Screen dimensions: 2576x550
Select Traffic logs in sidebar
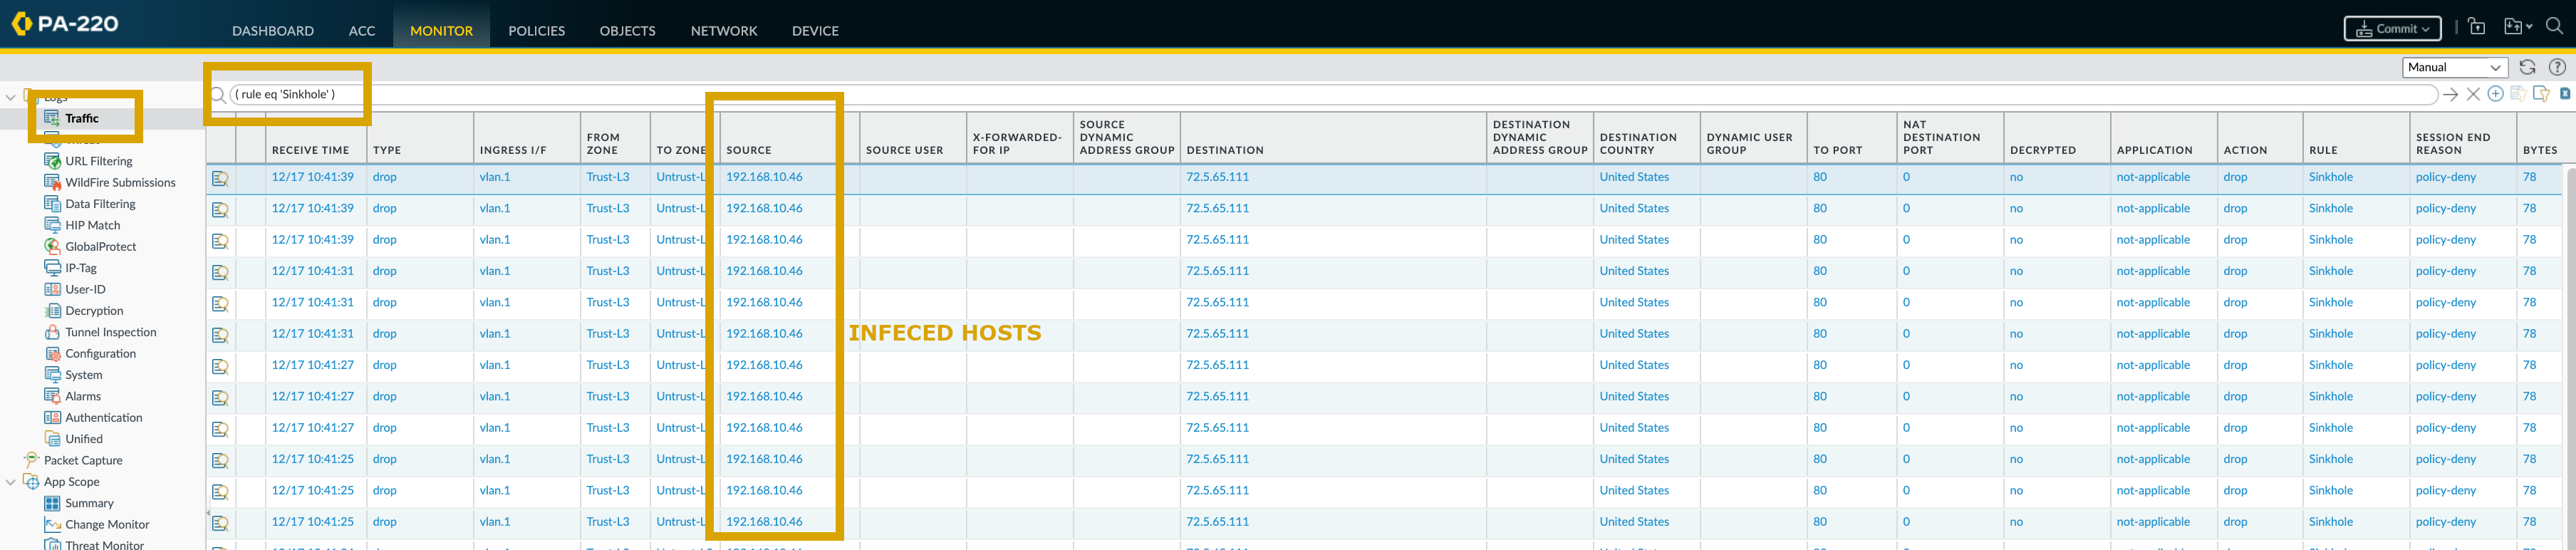point(82,118)
